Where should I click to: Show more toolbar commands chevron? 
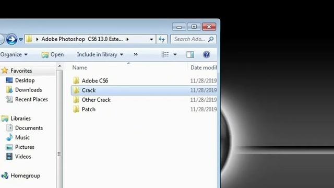(136, 54)
